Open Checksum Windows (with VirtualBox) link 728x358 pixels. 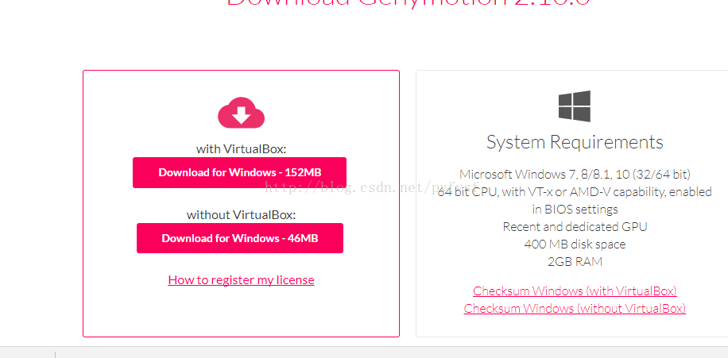coord(575,291)
